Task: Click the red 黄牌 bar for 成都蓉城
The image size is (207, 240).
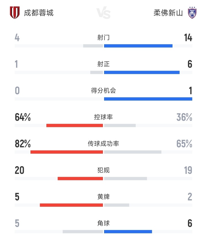Action: coord(71,205)
